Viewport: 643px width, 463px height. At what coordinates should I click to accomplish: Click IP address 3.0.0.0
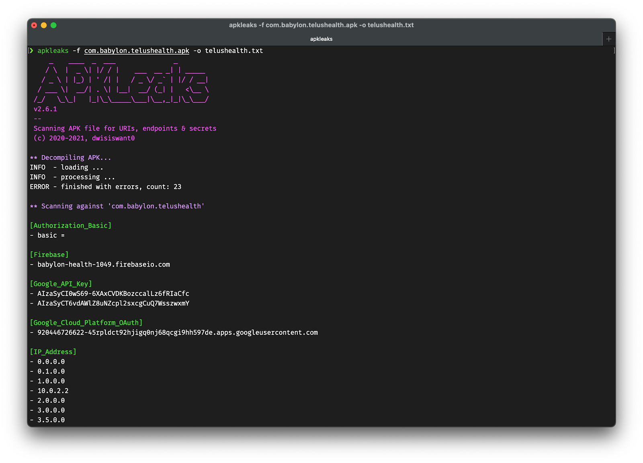pyautogui.click(x=51, y=410)
